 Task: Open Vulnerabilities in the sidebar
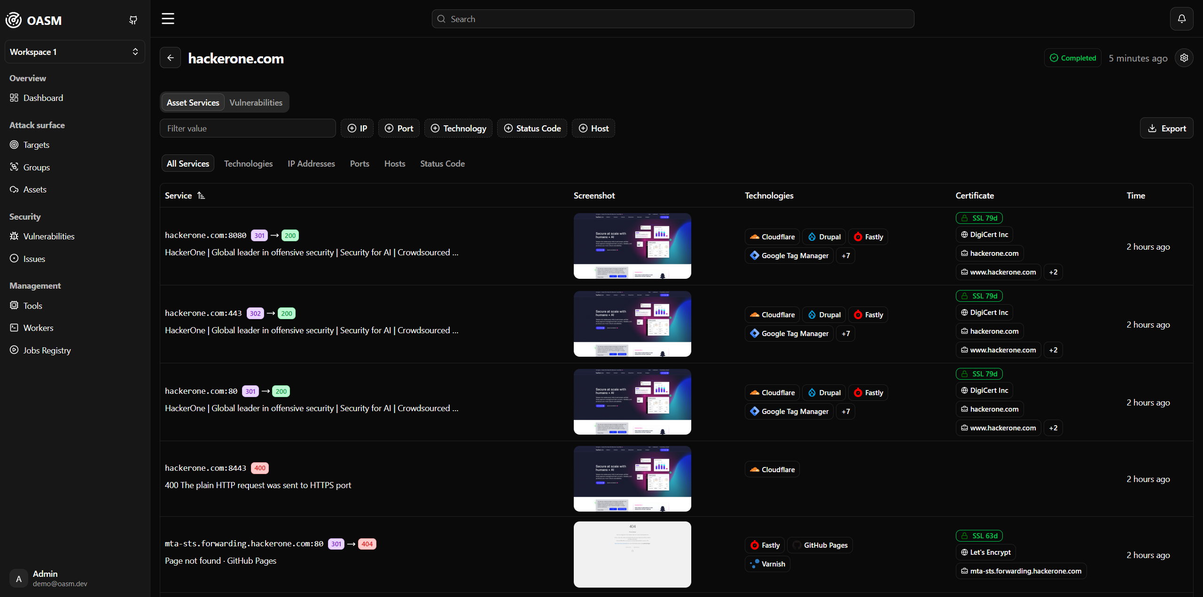point(49,236)
